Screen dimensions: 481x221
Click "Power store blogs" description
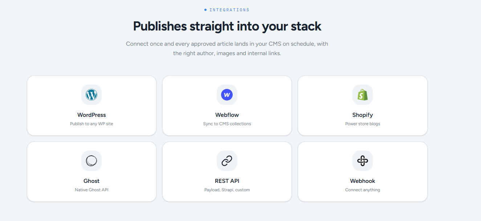coord(363,124)
